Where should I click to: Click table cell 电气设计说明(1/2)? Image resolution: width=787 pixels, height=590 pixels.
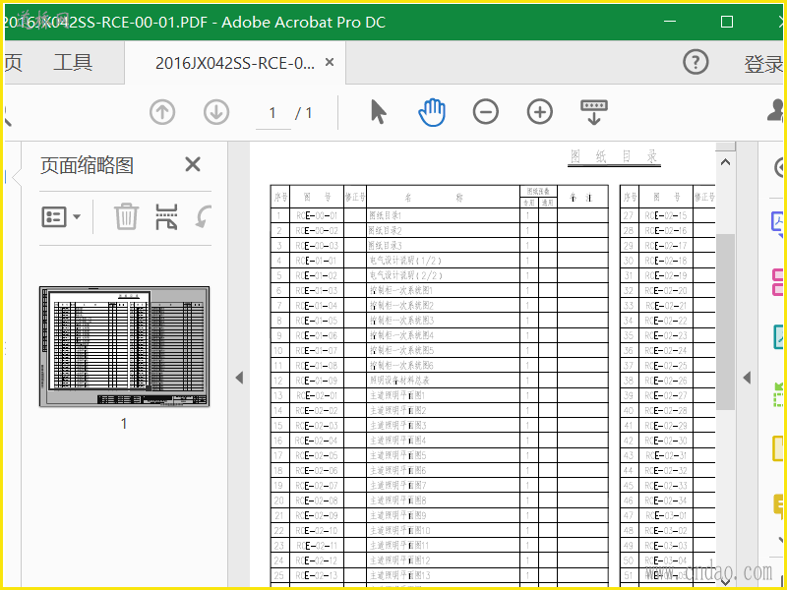pyautogui.click(x=444, y=261)
